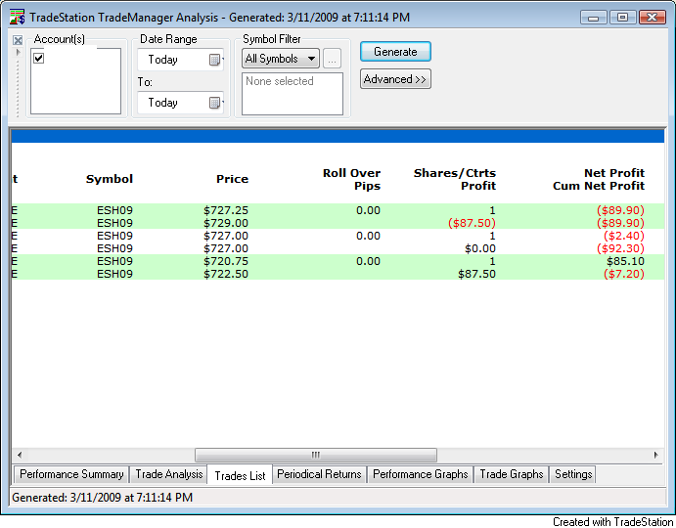The image size is (676, 528).
Task: Open the Performance Graphs tab
Action: click(420, 474)
